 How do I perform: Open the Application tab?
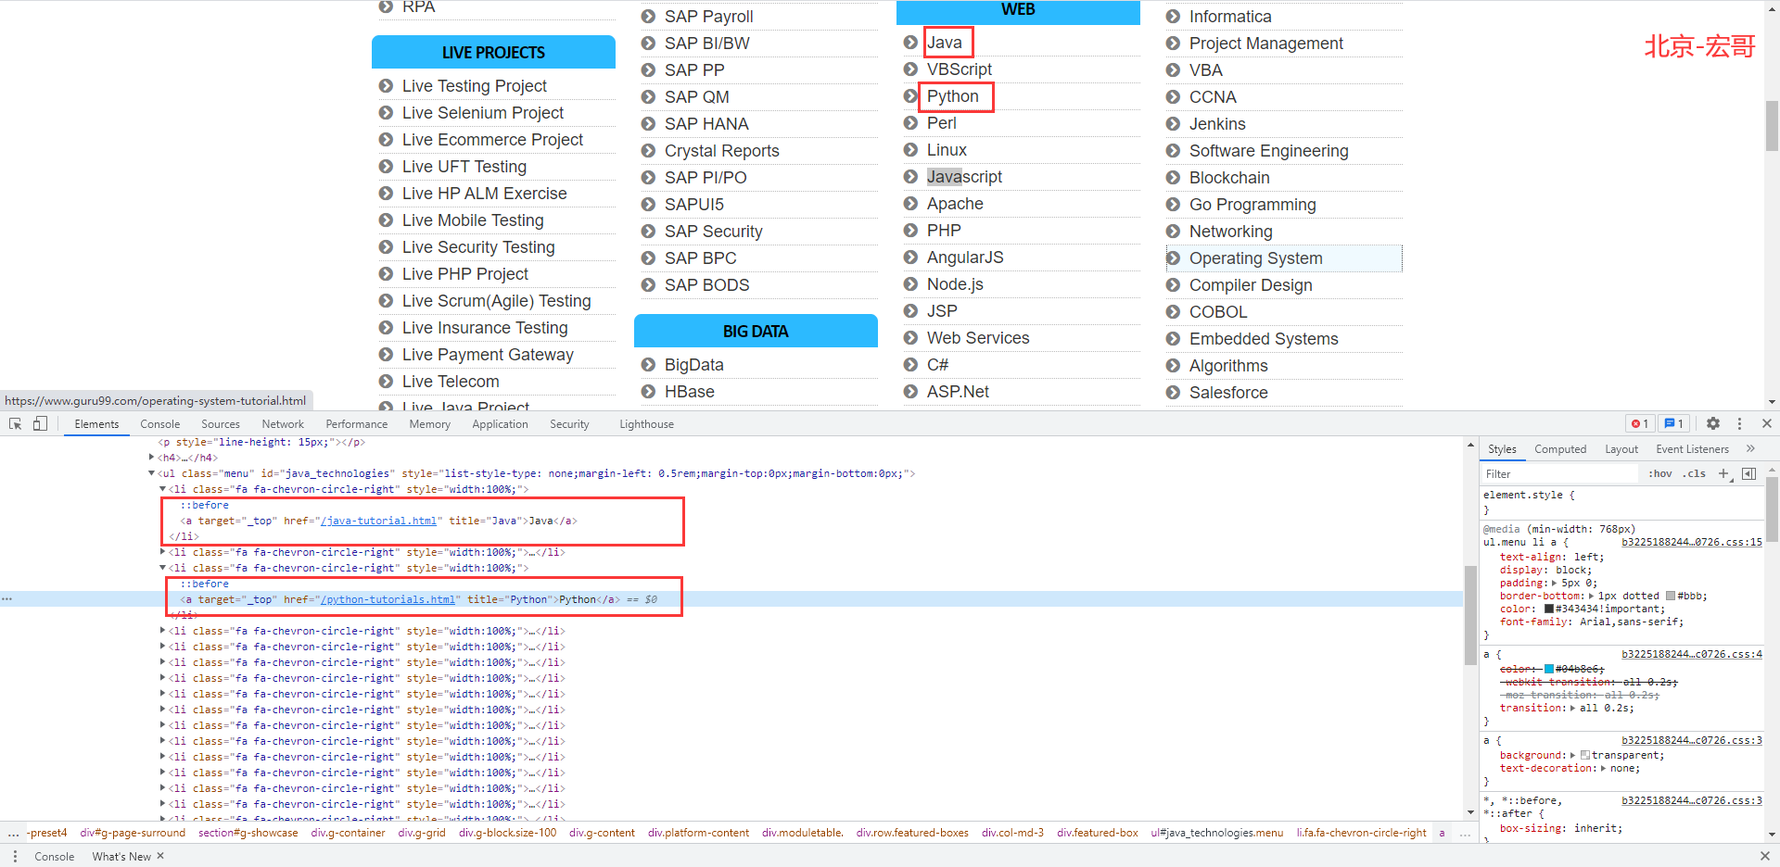click(500, 424)
